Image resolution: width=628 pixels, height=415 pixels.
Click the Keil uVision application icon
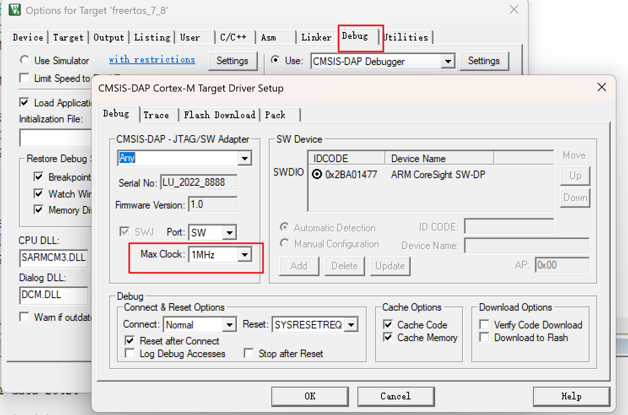[x=14, y=9]
